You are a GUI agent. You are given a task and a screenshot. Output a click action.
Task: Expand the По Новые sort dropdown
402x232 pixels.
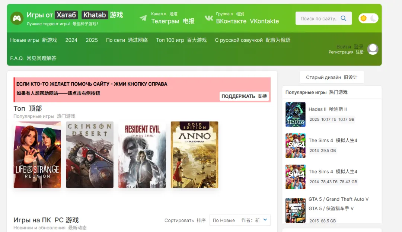(240, 220)
